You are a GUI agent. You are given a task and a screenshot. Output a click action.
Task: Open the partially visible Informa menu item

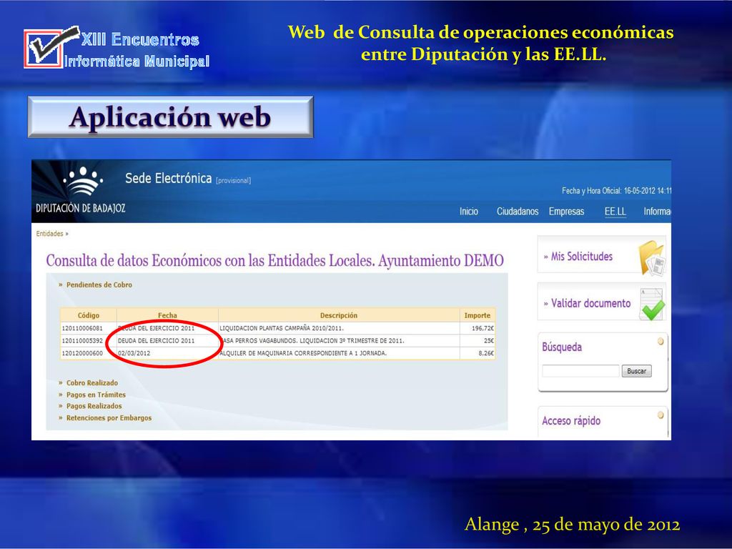(658, 212)
